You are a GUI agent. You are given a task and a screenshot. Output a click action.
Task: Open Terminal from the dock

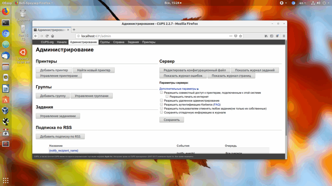click(6, 23)
